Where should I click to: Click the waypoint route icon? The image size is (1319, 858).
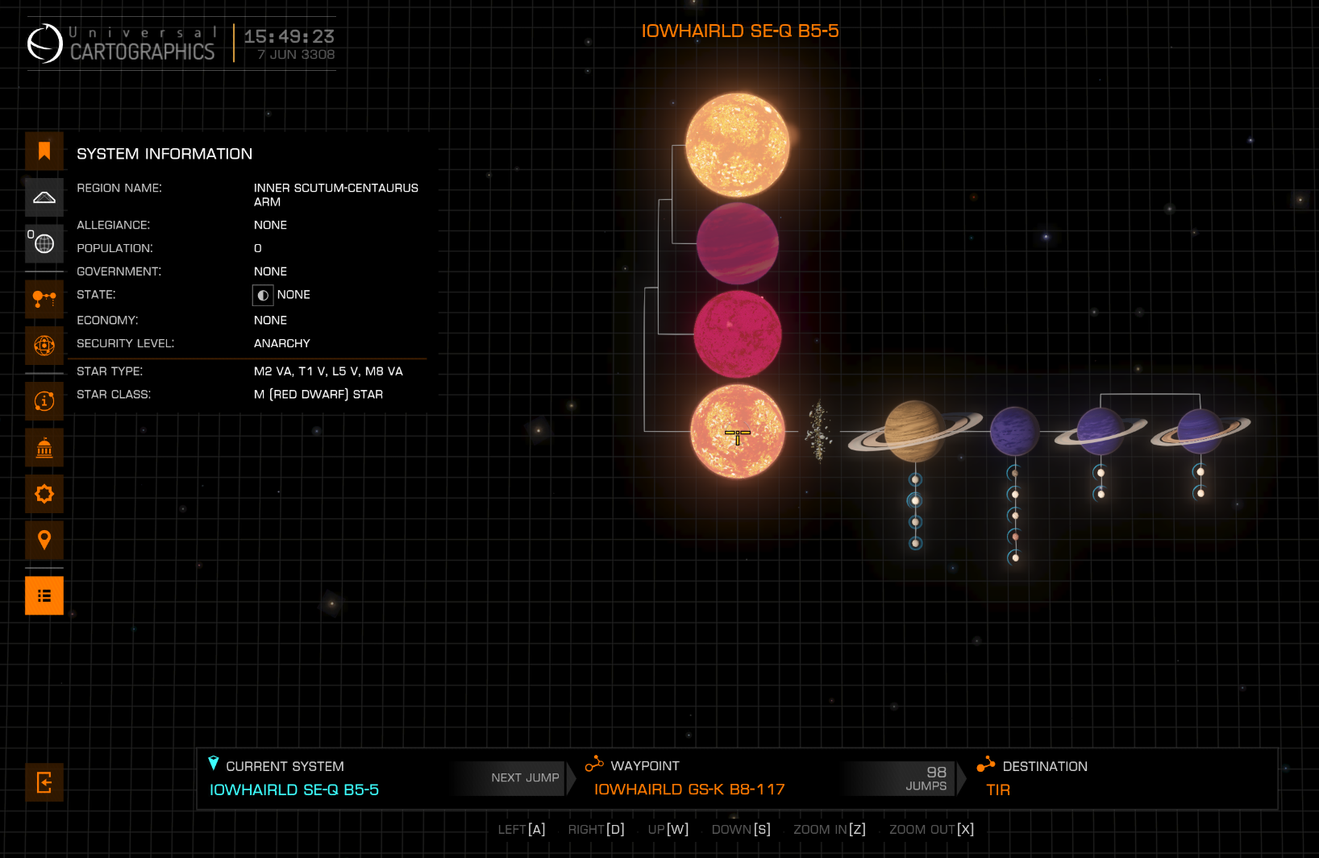coord(594,764)
